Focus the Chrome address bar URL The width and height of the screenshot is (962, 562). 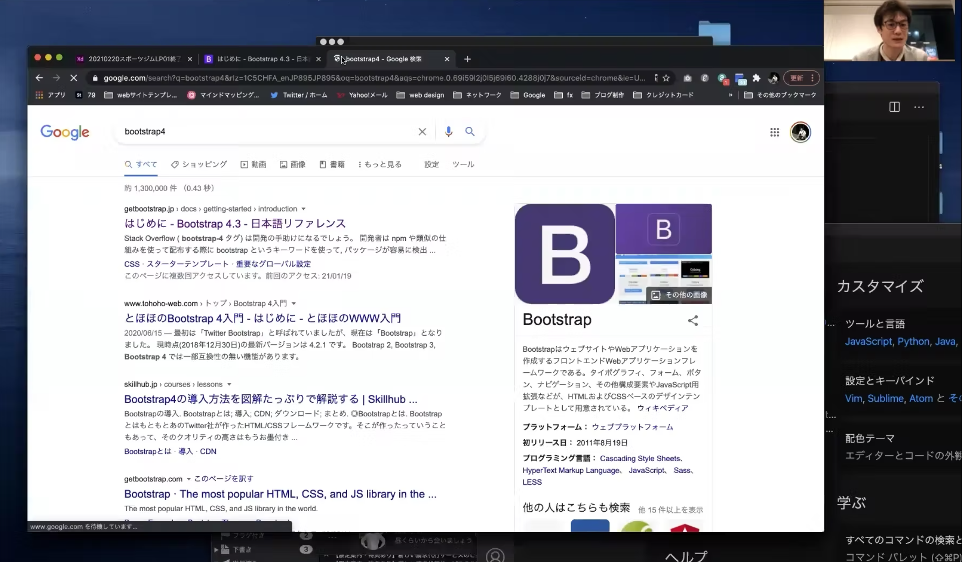374,78
